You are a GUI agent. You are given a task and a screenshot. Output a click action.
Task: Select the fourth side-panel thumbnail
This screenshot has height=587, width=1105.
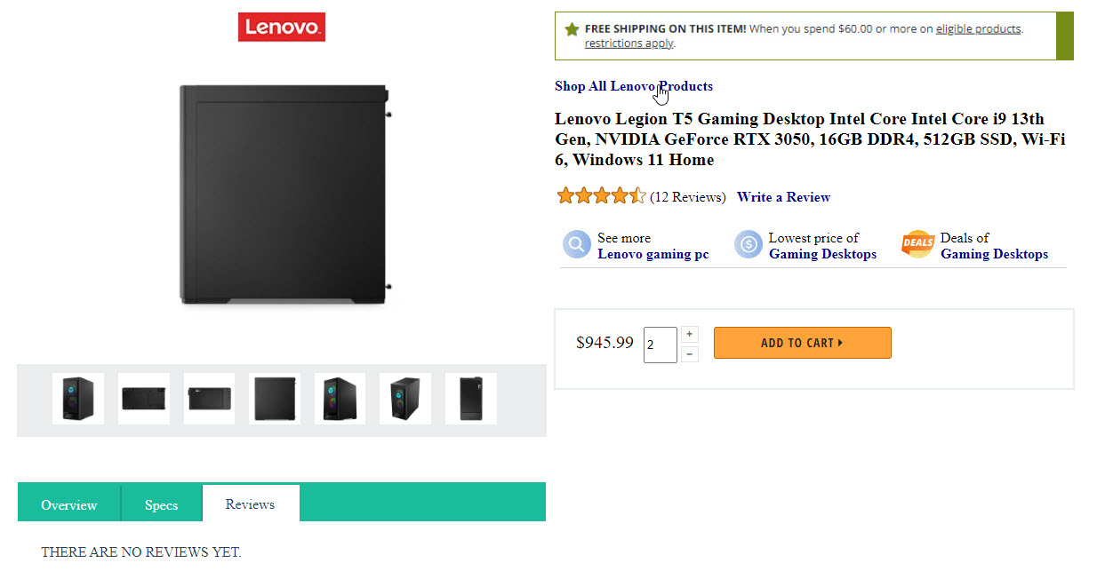(x=275, y=399)
